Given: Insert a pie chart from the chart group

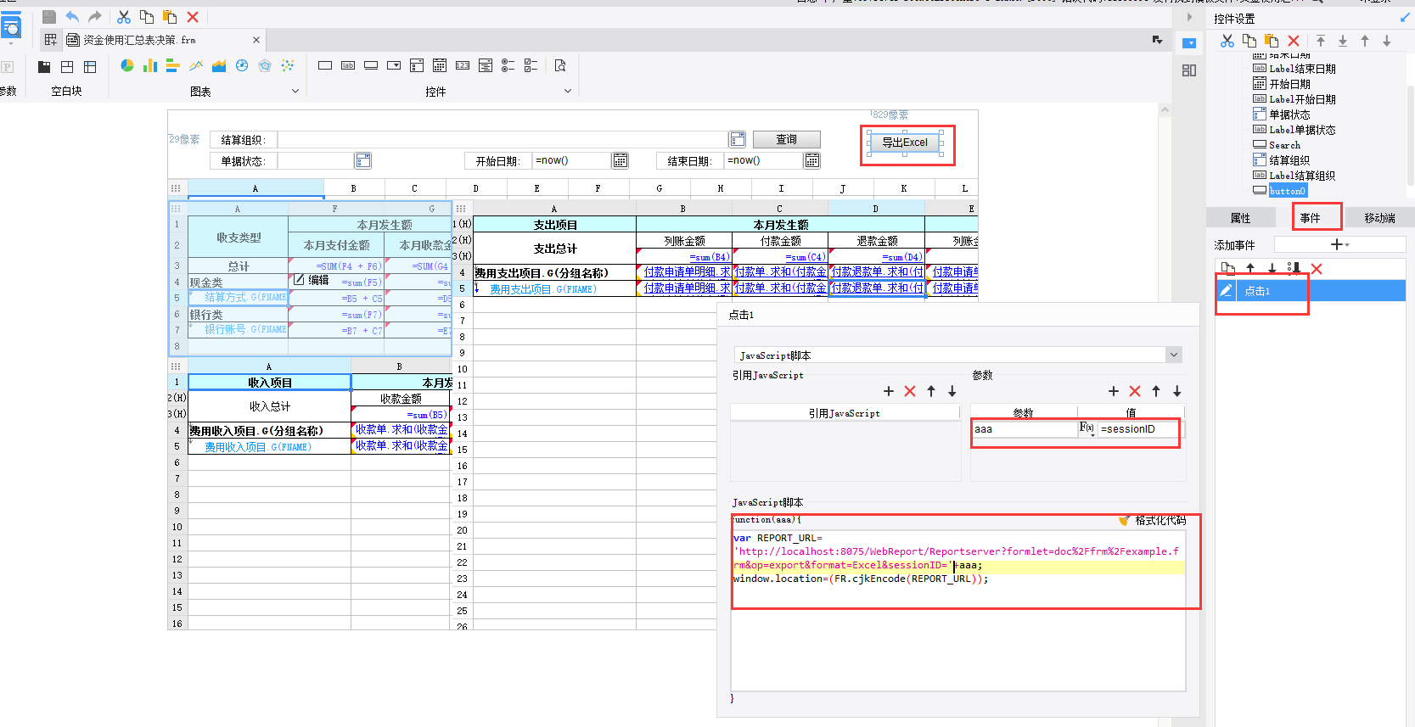Looking at the screenshot, I should [127, 65].
